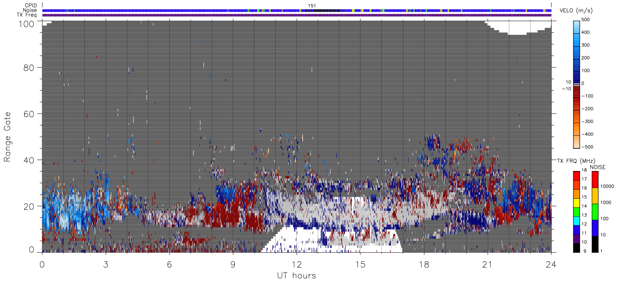Click x-axis tick label 3
This screenshot has width=620, height=286.
(106, 265)
